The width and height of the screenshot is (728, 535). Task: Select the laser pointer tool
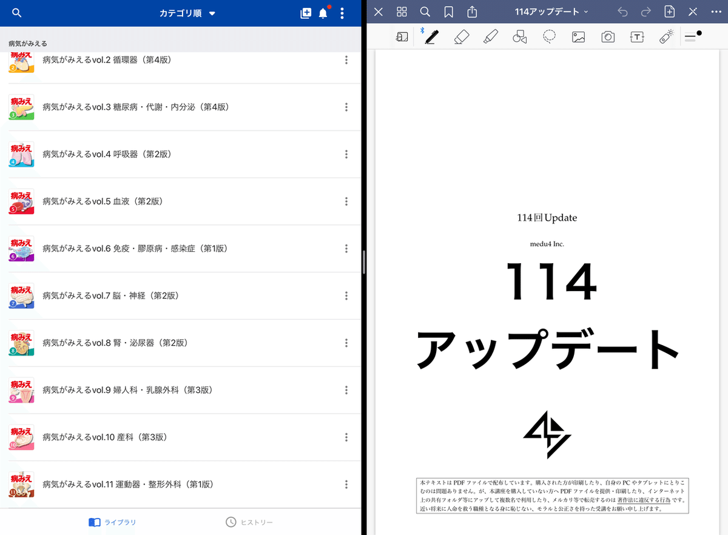click(666, 37)
